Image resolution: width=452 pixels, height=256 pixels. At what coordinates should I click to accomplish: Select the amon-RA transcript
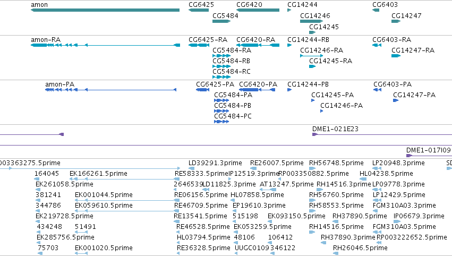click(105, 45)
